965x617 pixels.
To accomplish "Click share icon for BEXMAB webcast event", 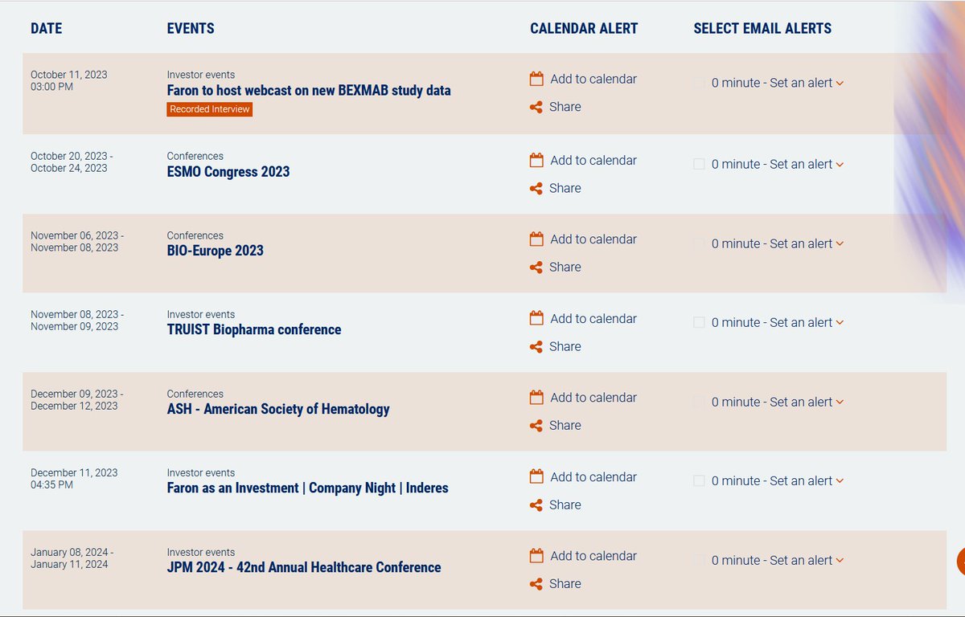I will (x=536, y=107).
